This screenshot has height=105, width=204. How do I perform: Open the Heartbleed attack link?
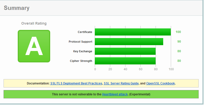115,94
